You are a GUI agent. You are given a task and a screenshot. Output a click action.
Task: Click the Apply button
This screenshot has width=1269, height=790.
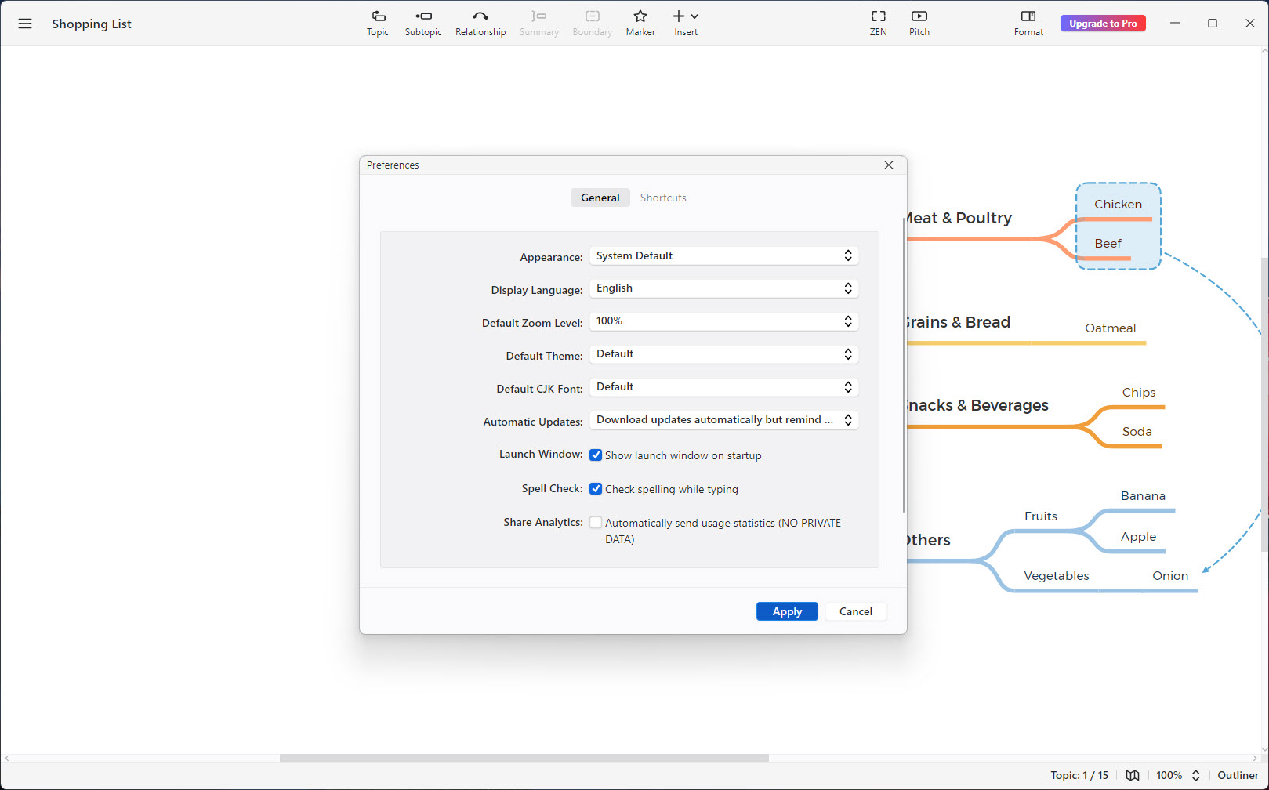pos(787,611)
